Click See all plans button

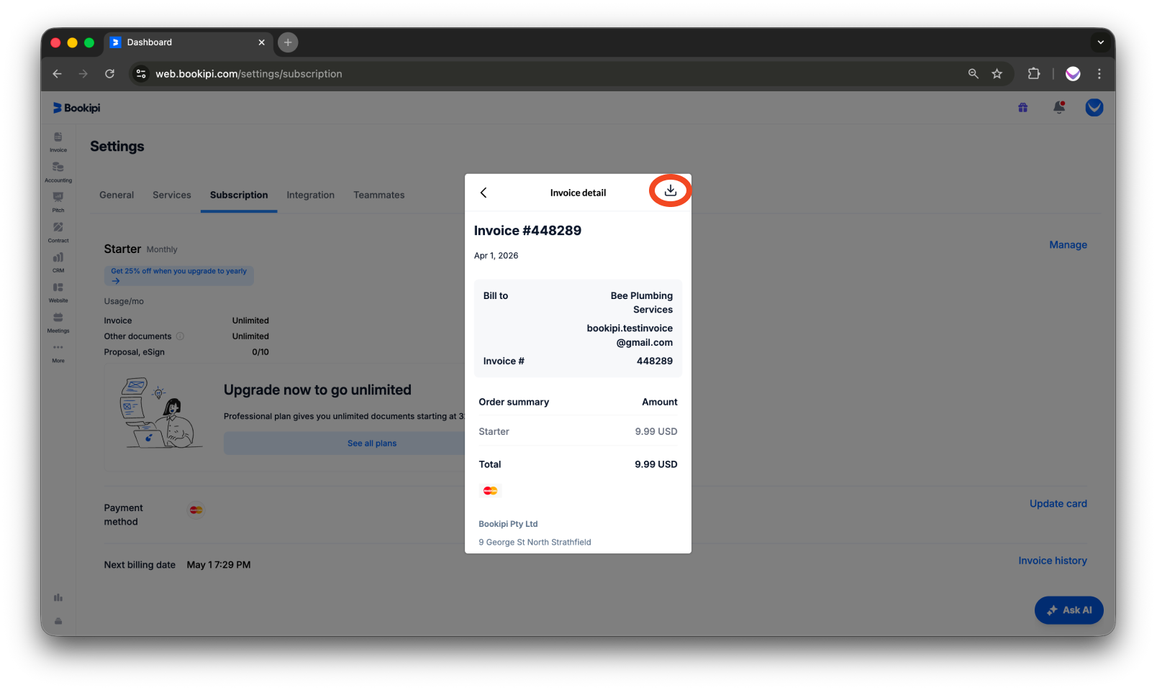345,443
